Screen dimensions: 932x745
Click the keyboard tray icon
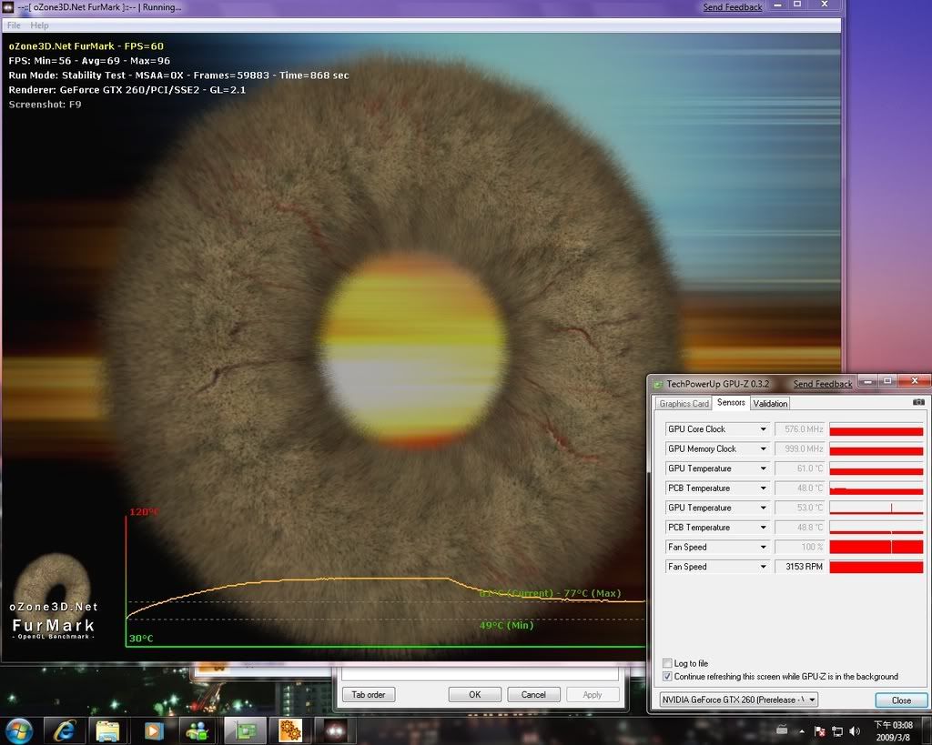[x=782, y=730]
